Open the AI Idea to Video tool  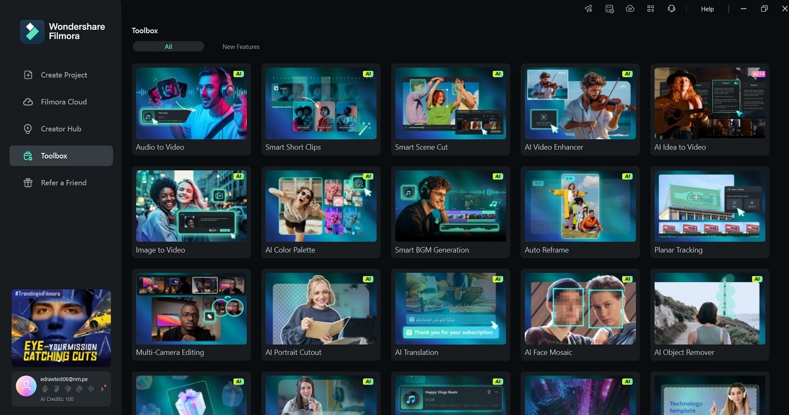710,110
